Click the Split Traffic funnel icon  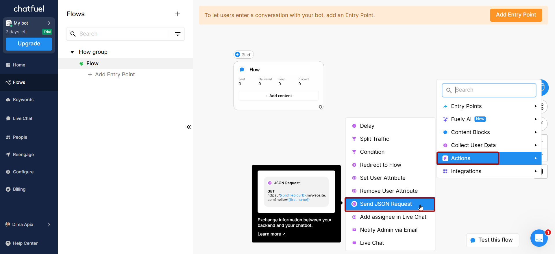[354, 139]
